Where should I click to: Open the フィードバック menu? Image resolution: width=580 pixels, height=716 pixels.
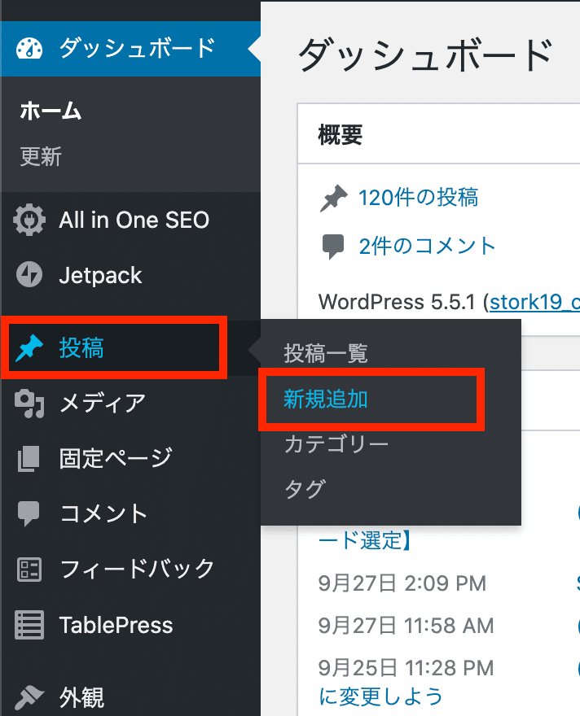(x=130, y=570)
